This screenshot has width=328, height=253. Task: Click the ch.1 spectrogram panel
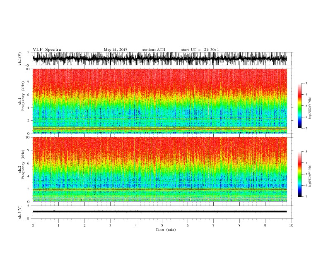(x=159, y=101)
